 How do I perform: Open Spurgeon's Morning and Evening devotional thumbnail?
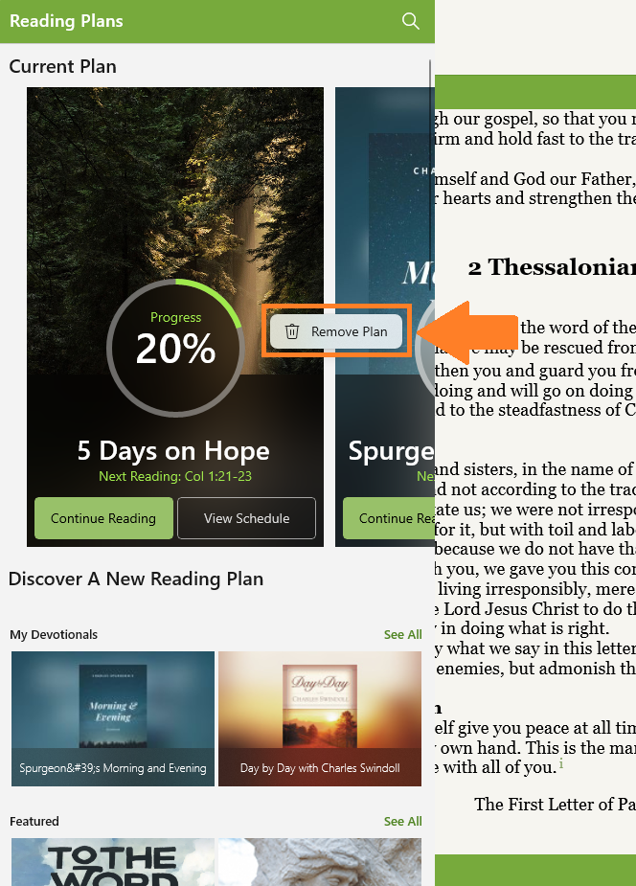pyautogui.click(x=113, y=718)
